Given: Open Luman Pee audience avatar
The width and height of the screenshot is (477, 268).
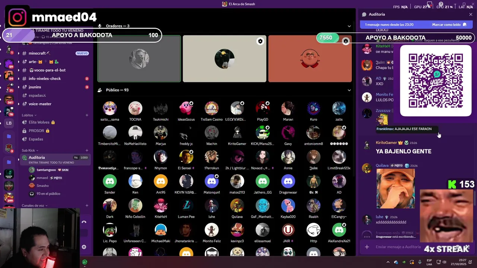Looking at the screenshot, I should [x=186, y=205].
